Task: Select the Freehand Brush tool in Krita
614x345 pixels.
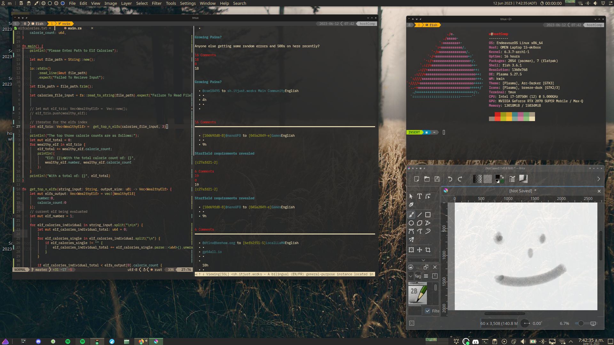Action: [x=411, y=215]
